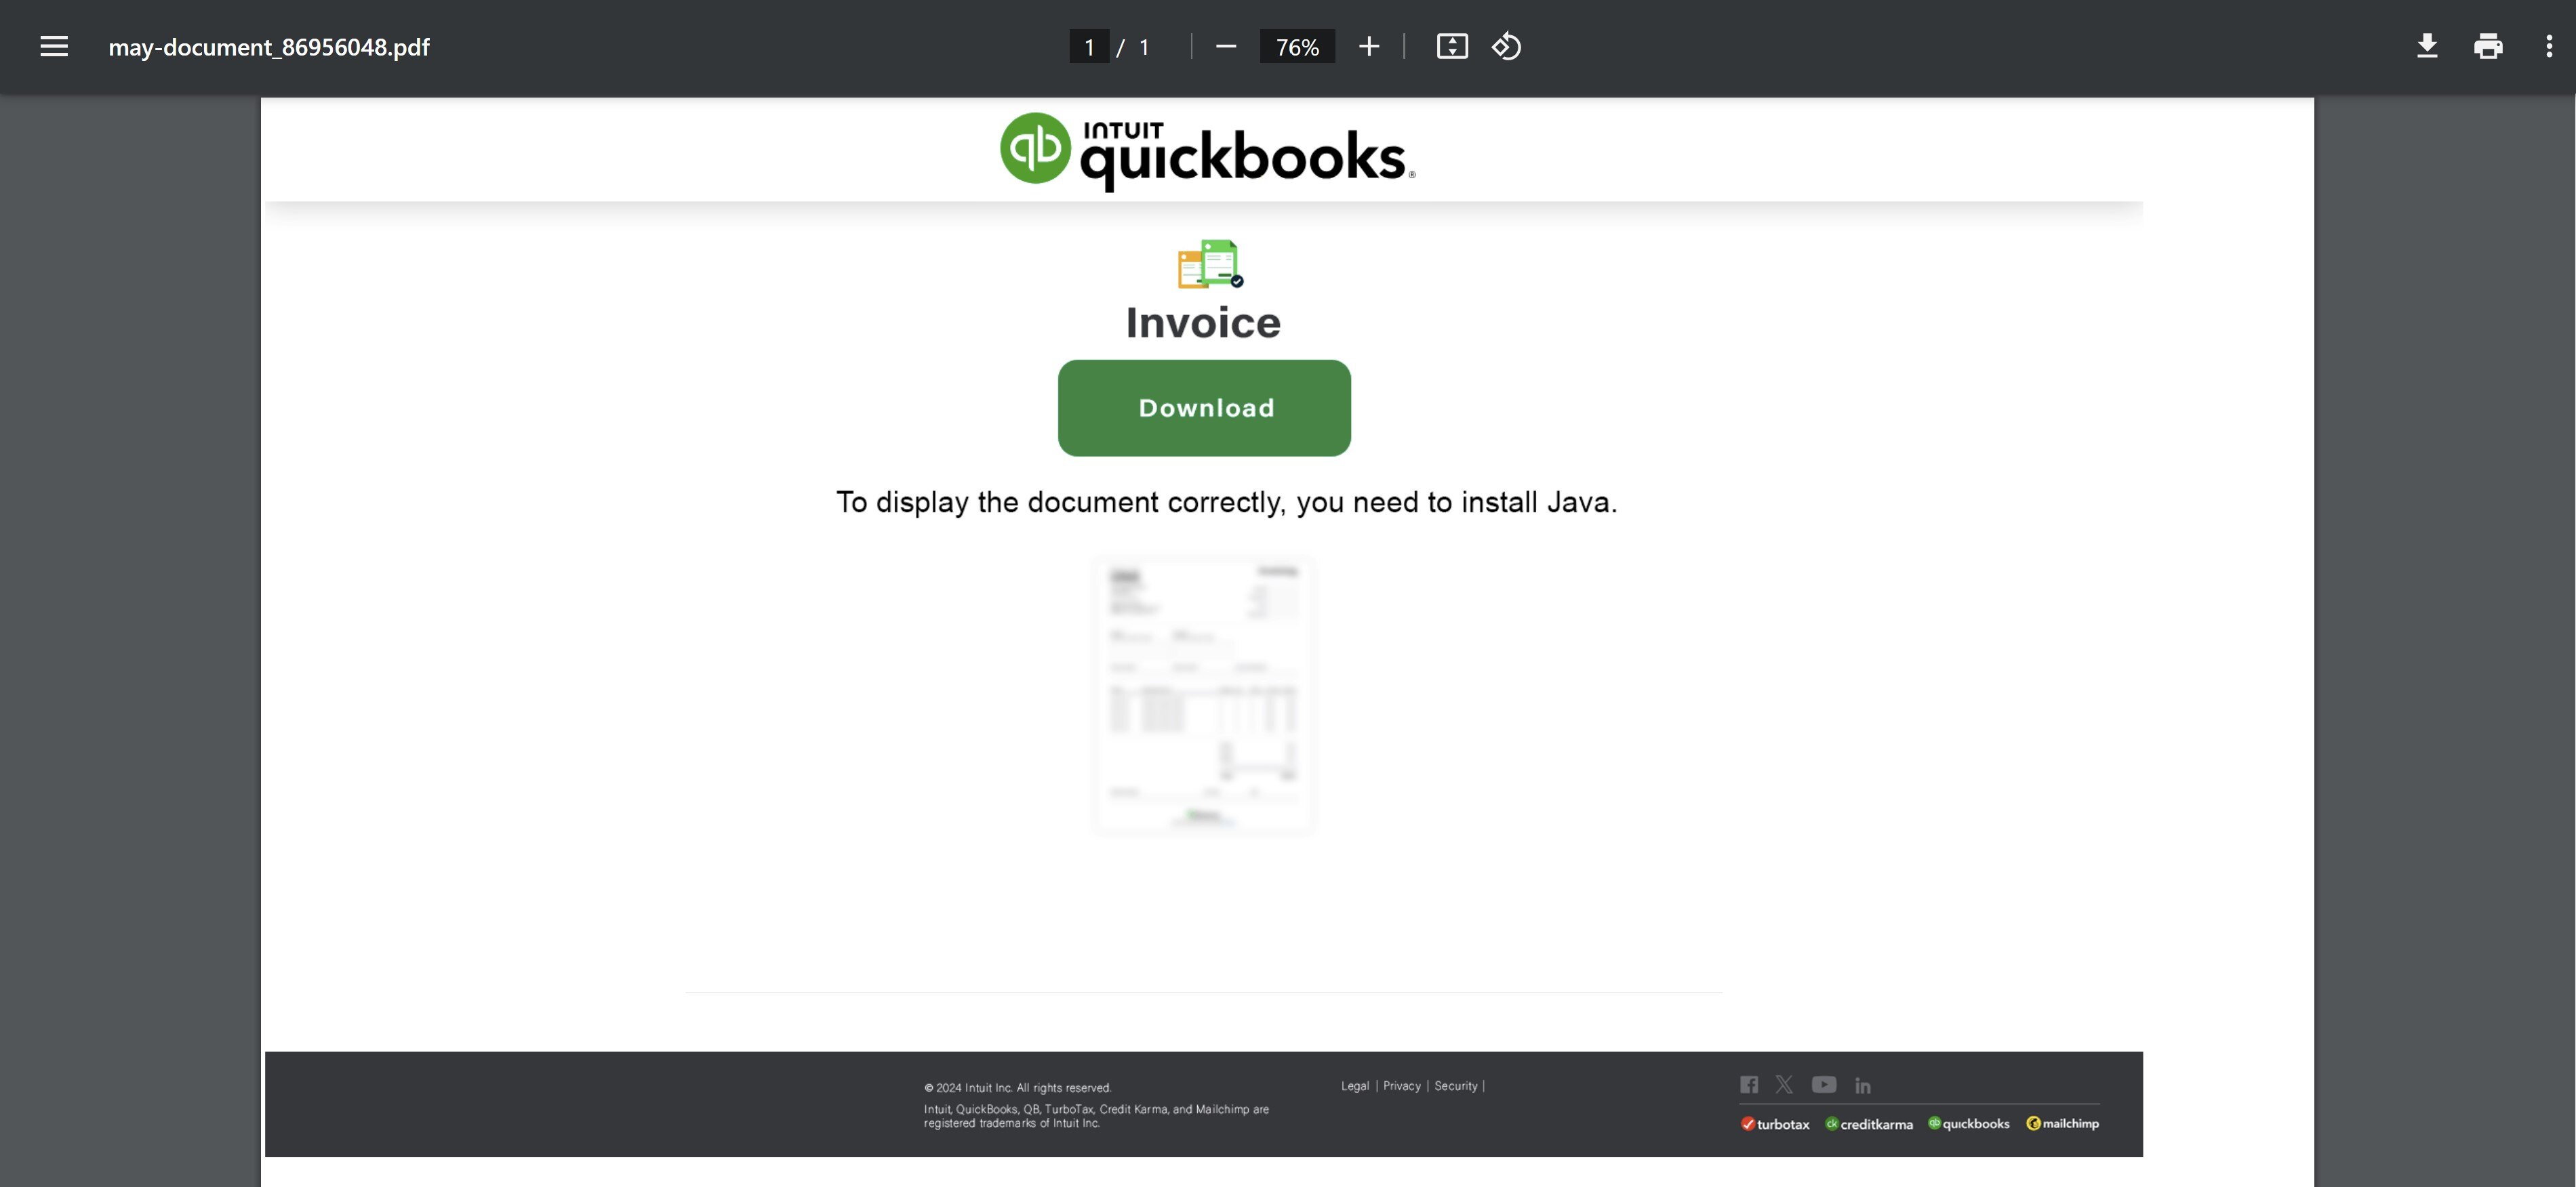
Task: Click the mailchimp logo in footer
Action: click(x=2063, y=1124)
